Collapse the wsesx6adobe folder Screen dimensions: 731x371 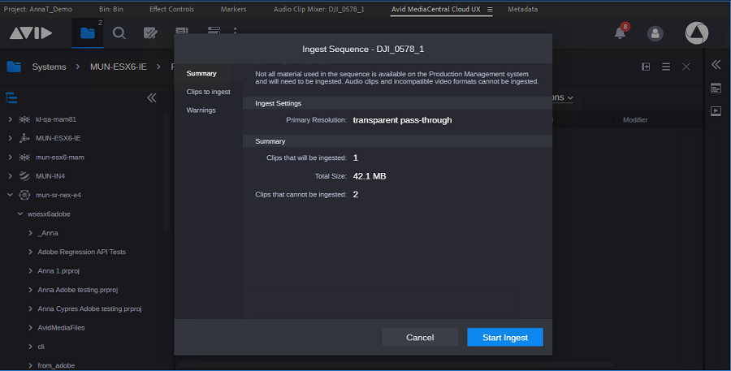(x=20, y=214)
